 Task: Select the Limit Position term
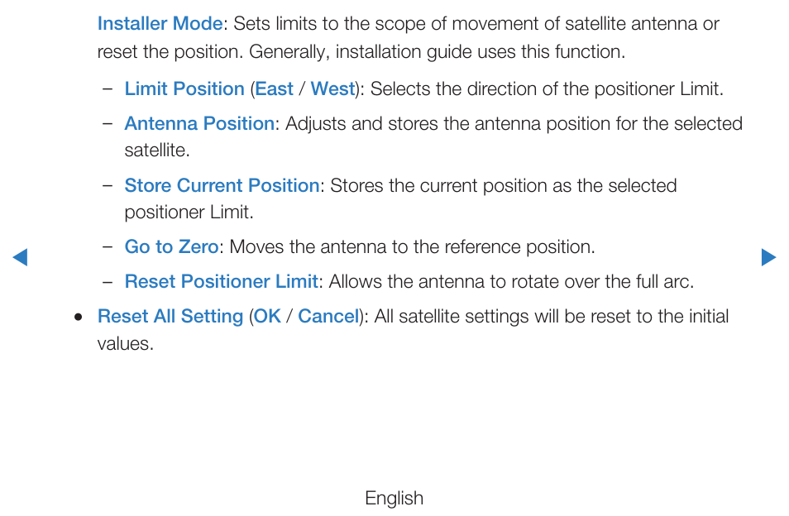184,89
